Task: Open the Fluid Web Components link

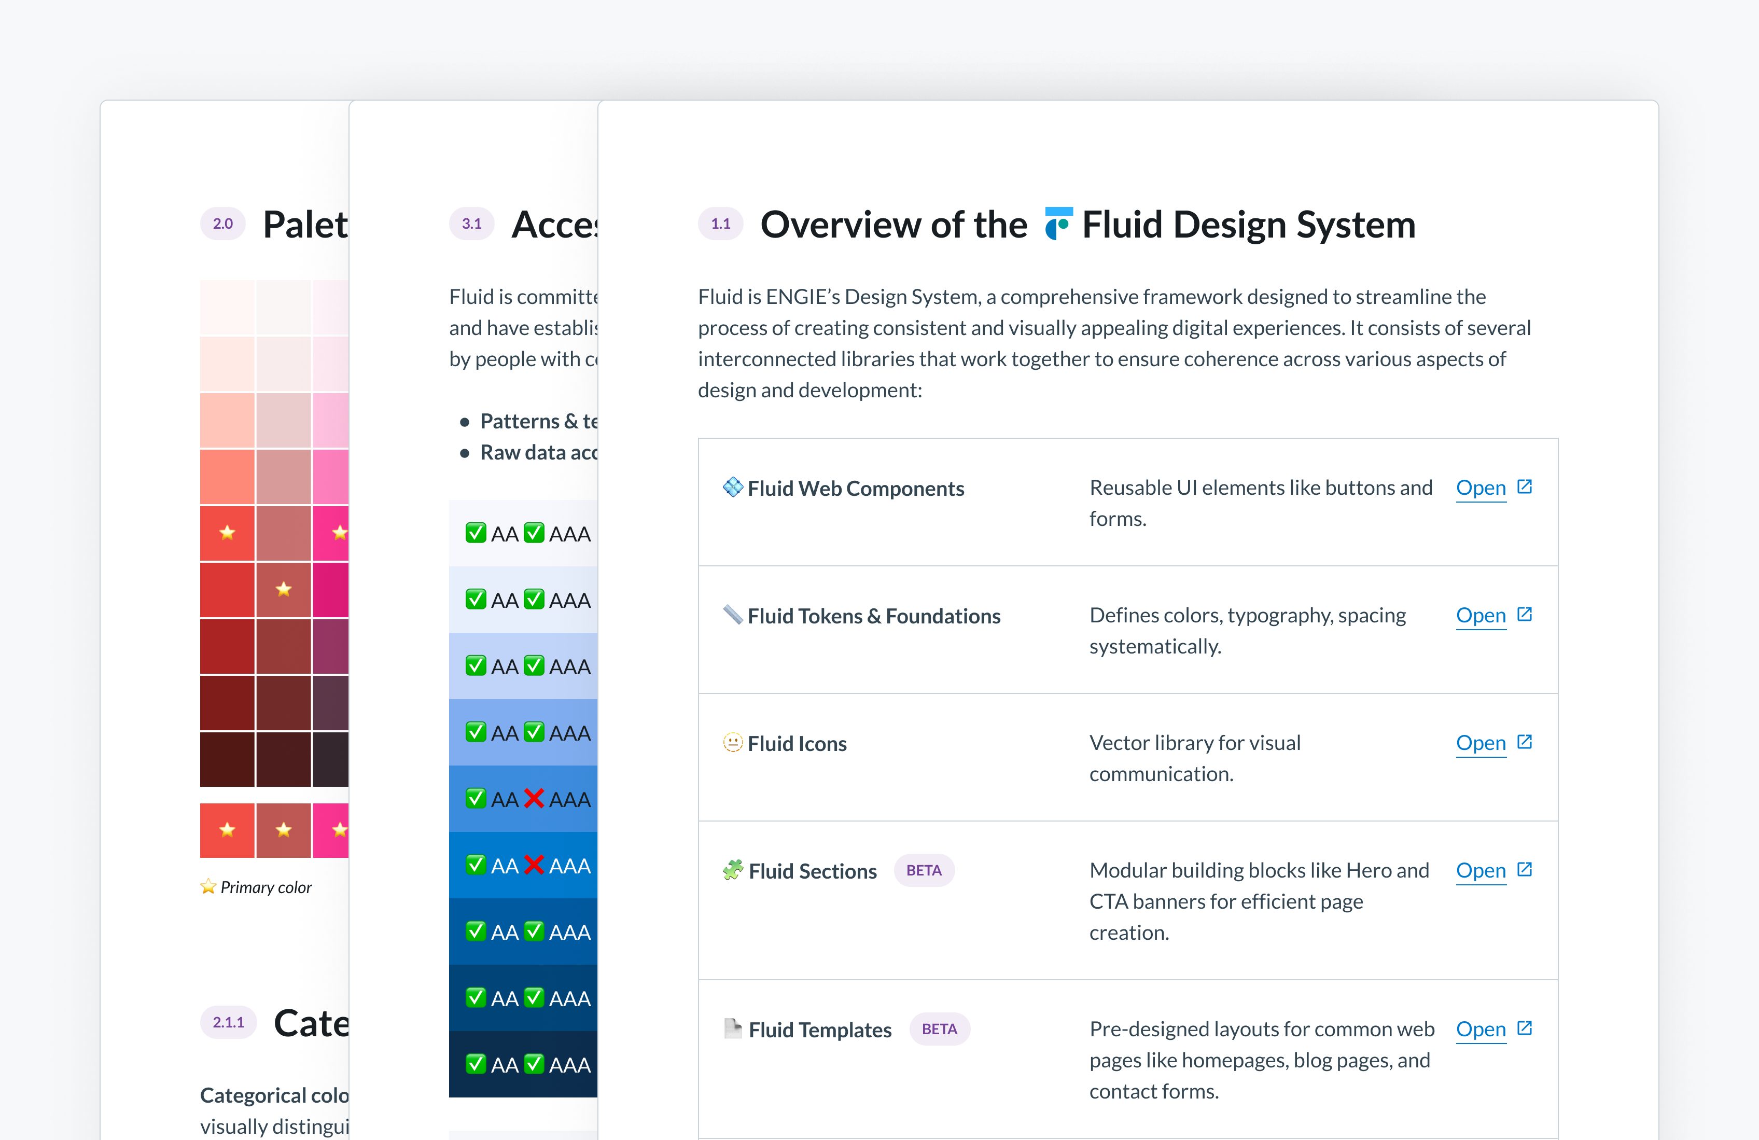Action: 1481,488
